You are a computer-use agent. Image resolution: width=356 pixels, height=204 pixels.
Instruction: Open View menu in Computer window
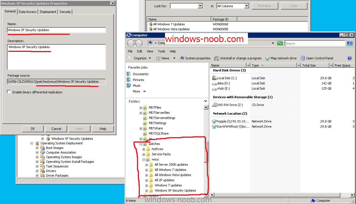pyautogui.click(x=150, y=51)
